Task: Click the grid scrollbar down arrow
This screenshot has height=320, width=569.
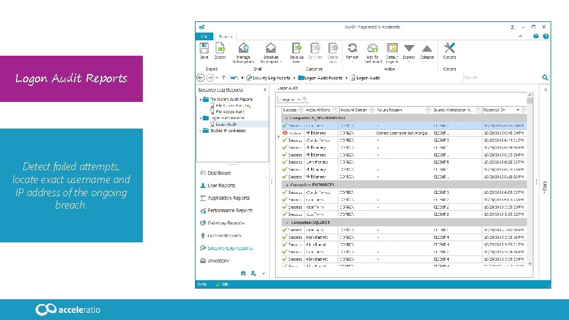Action: 530,264
